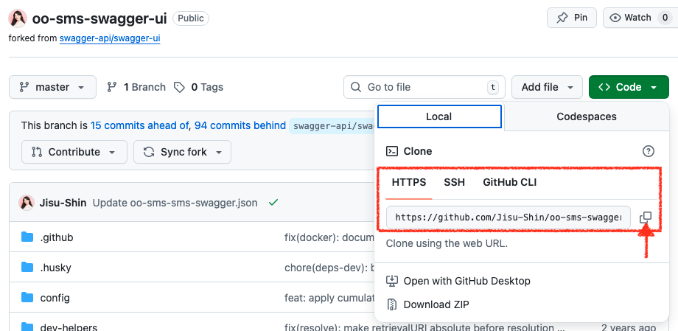Click Download ZIP
Screen dimensions: 678x331
tap(427, 304)
